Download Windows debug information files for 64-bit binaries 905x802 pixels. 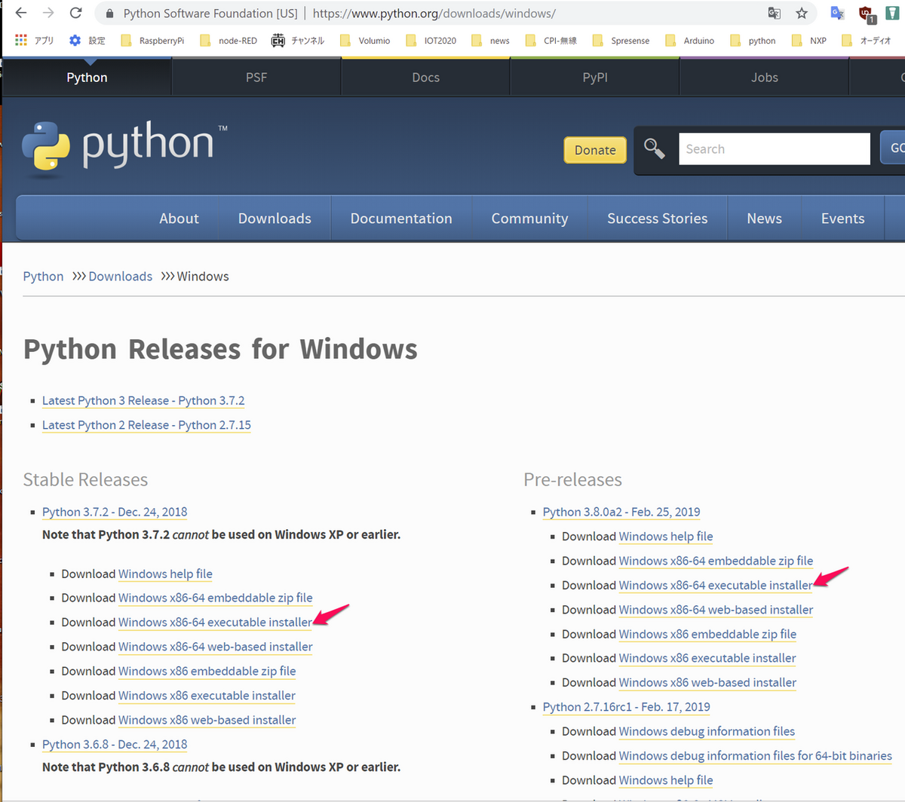[x=755, y=756]
